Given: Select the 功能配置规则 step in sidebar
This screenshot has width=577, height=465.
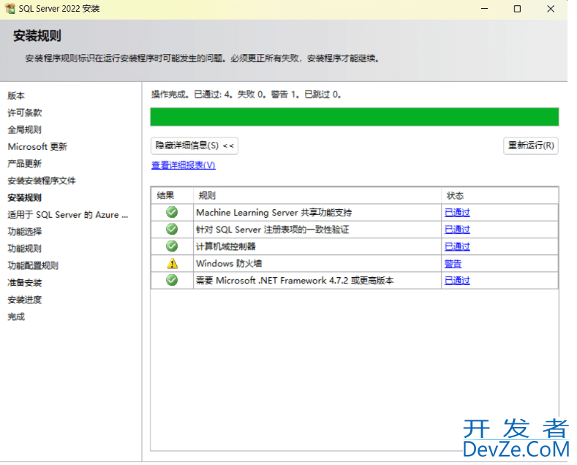Looking at the screenshot, I should point(33,265).
